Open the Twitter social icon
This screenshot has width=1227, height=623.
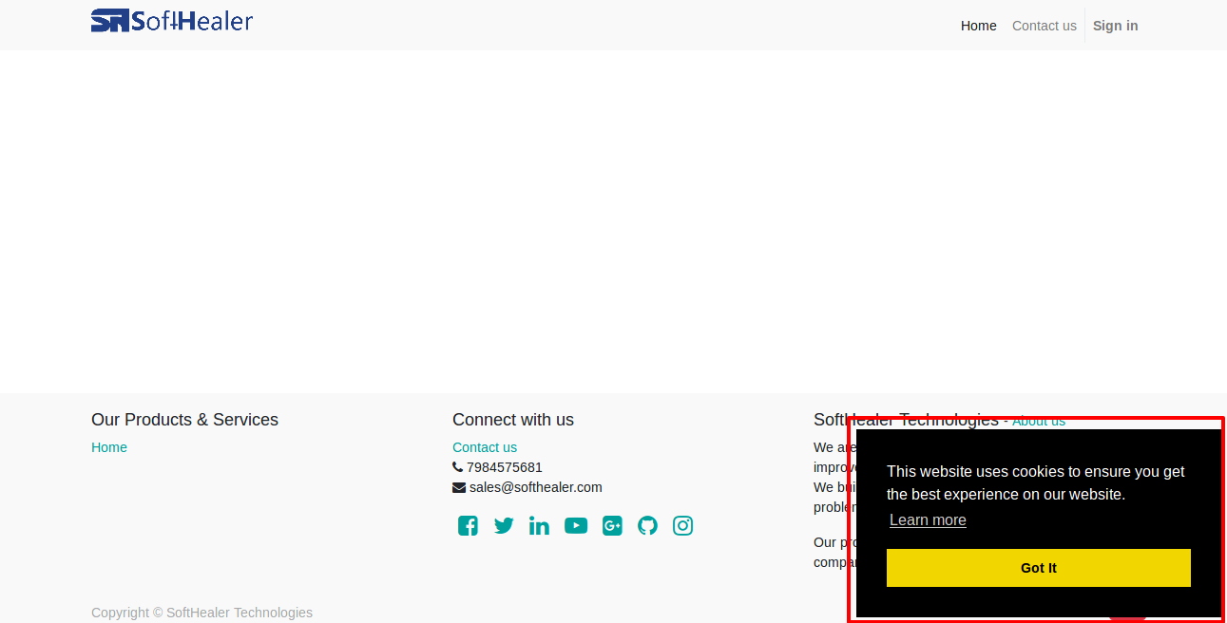[x=504, y=525]
